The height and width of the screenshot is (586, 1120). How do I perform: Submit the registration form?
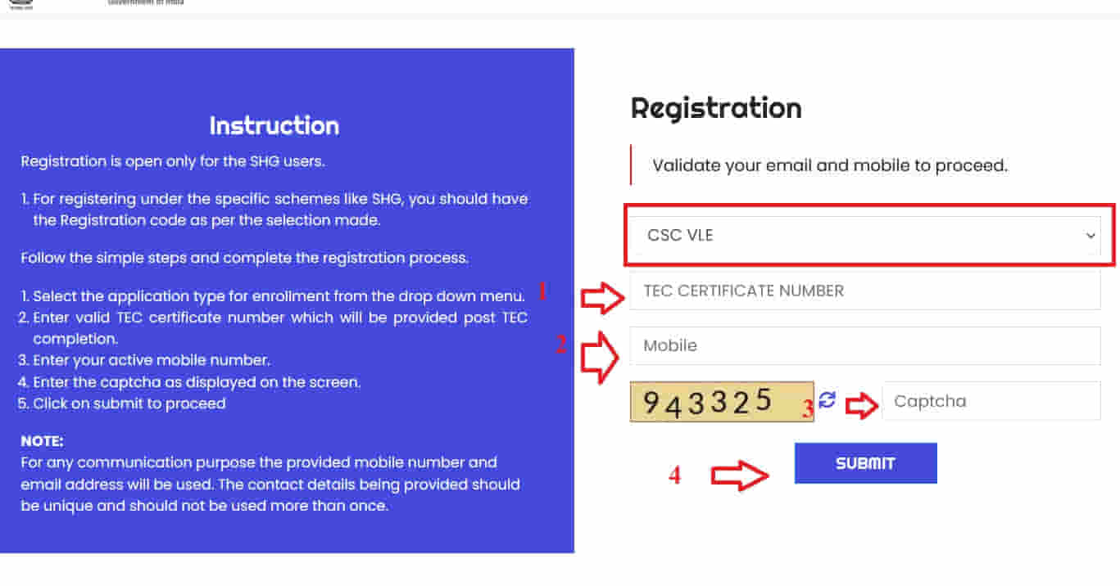[865, 462]
